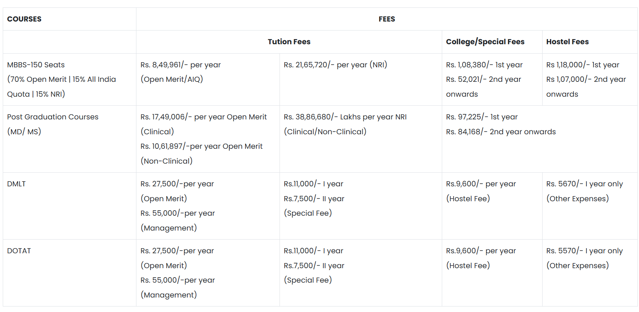Click the Hostel Fees header
Image resolution: width=639 pixels, height=312 pixels.
[x=567, y=42]
